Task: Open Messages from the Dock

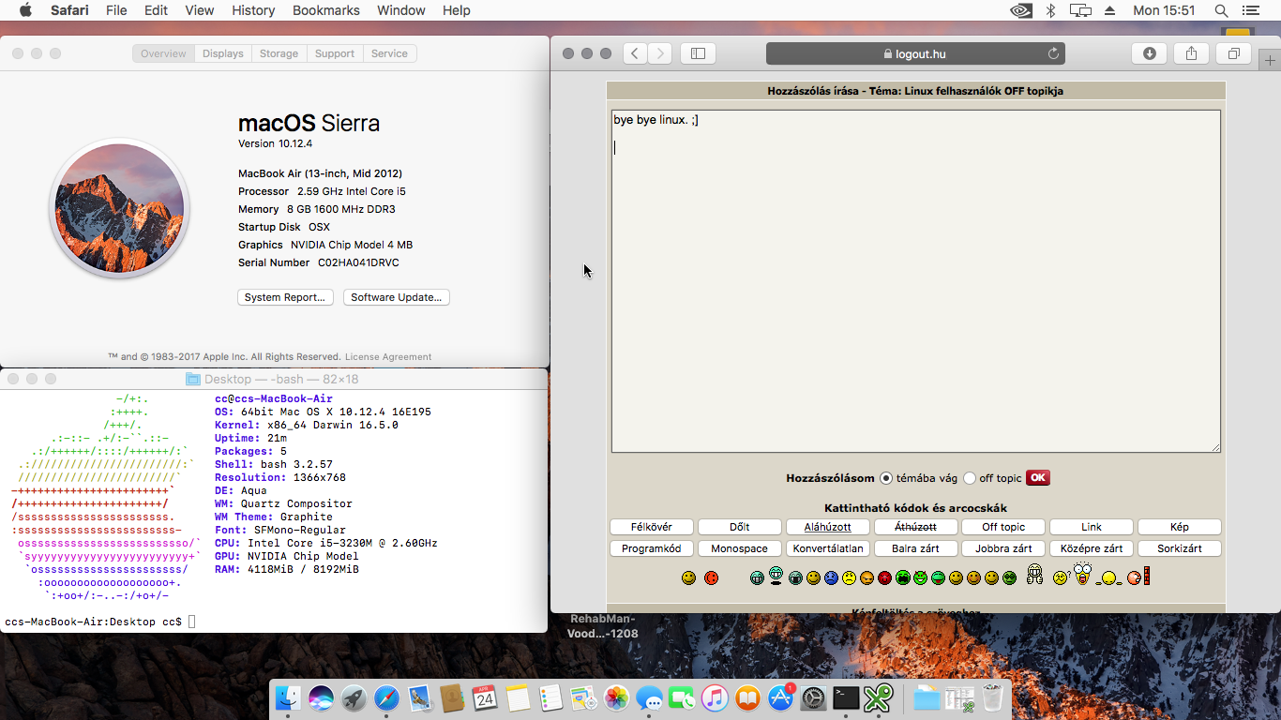Action: (649, 697)
